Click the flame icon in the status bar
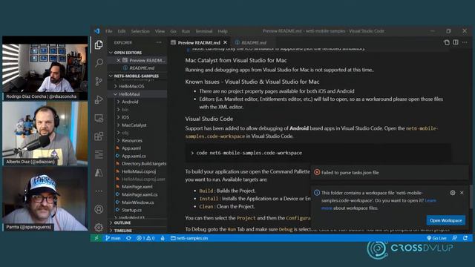 point(163,238)
